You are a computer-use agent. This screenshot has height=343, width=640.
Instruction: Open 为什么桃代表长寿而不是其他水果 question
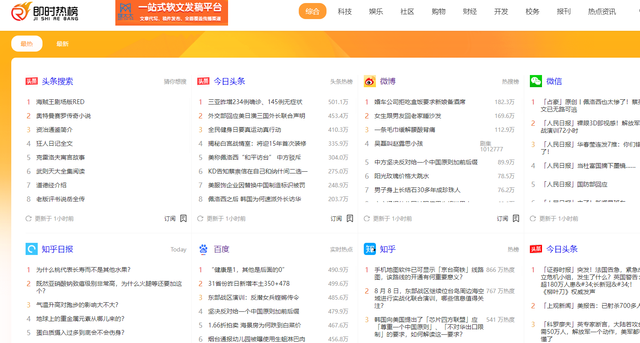[x=83, y=270]
